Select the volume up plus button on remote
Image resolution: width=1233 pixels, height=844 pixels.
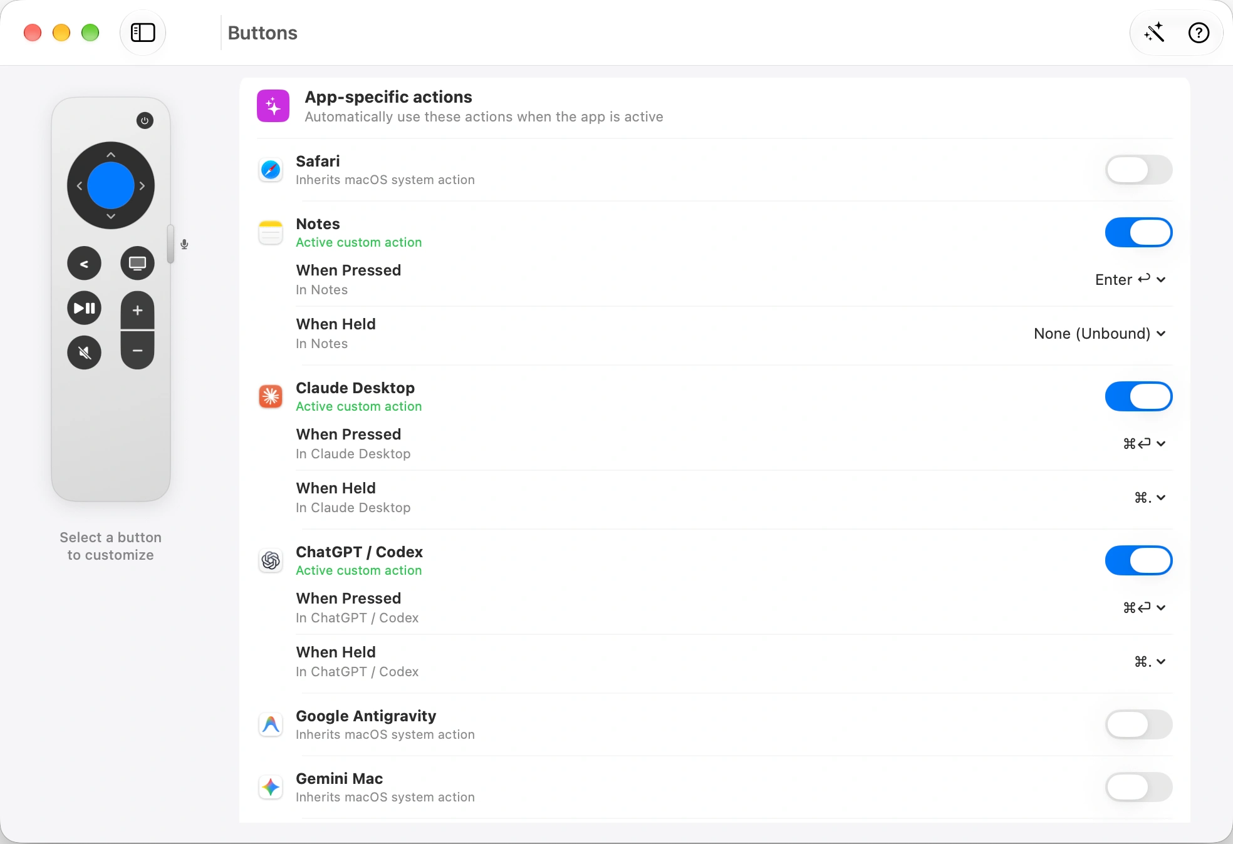(x=137, y=310)
